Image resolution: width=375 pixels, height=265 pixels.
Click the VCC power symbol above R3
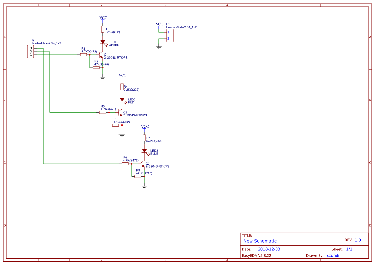[x=103, y=18]
